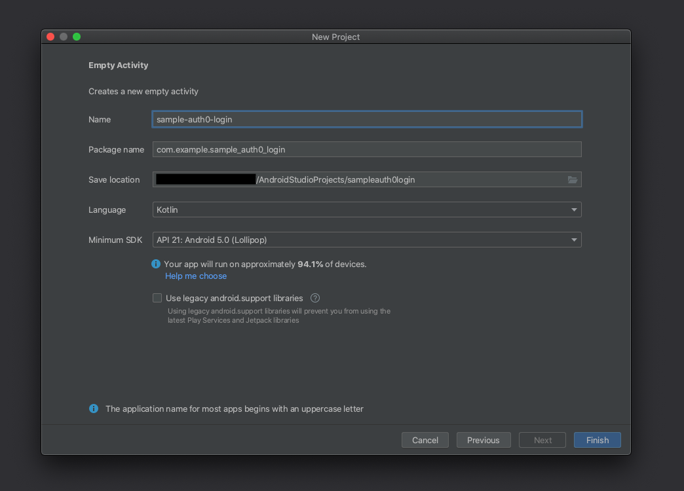Click the green zoom button in title bar
684x491 pixels.
coord(77,37)
